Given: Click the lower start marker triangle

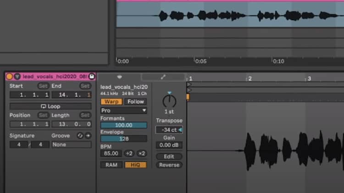Looking at the screenshot, I should (189, 90).
